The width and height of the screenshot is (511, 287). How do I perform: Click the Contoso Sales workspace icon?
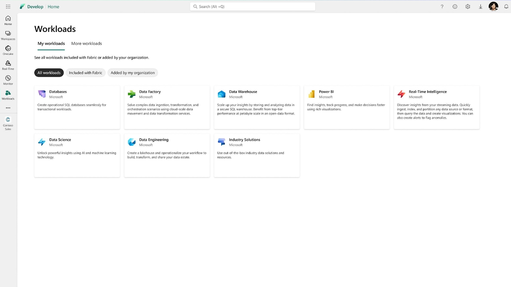(x=8, y=123)
